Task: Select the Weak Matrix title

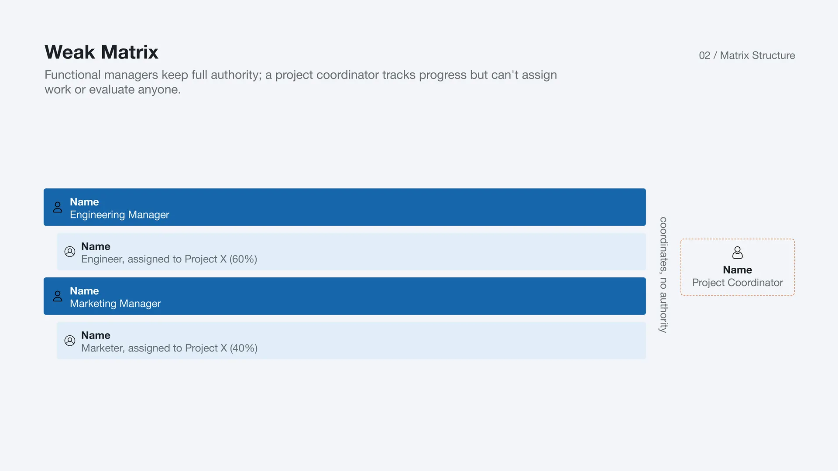Action: tap(101, 52)
